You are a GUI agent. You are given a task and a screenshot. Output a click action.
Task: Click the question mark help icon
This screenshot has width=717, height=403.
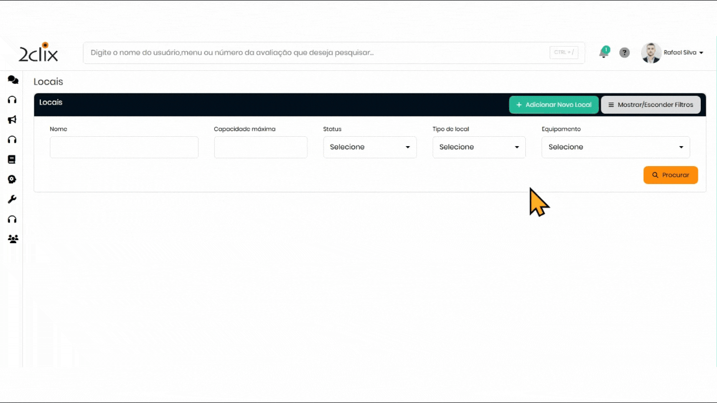[624, 53]
